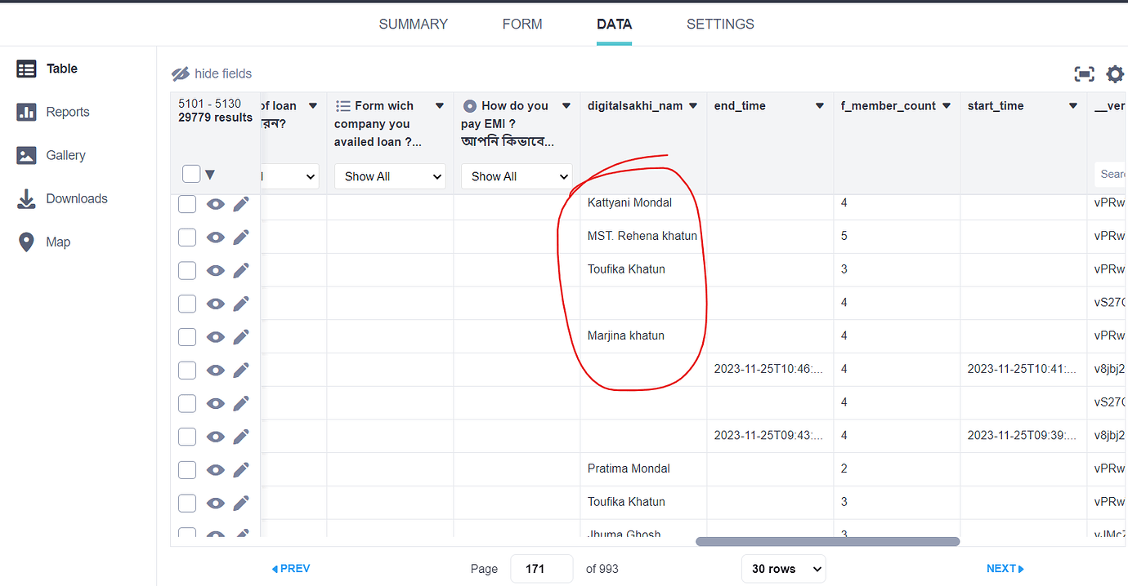Change rows per page using 30 rows dropdown
The width and height of the screenshot is (1128, 586).
coord(782,568)
